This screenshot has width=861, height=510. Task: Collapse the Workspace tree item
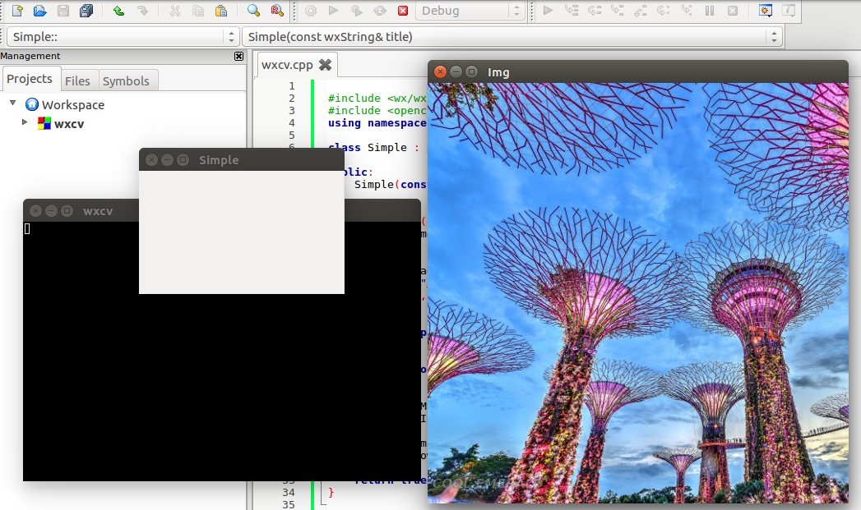12,104
